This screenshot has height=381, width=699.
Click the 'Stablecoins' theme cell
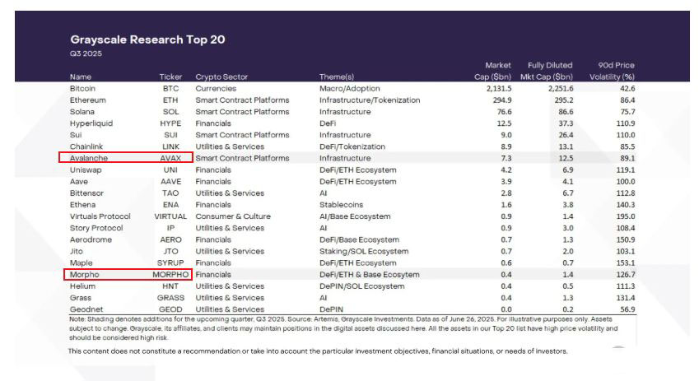[341, 205]
